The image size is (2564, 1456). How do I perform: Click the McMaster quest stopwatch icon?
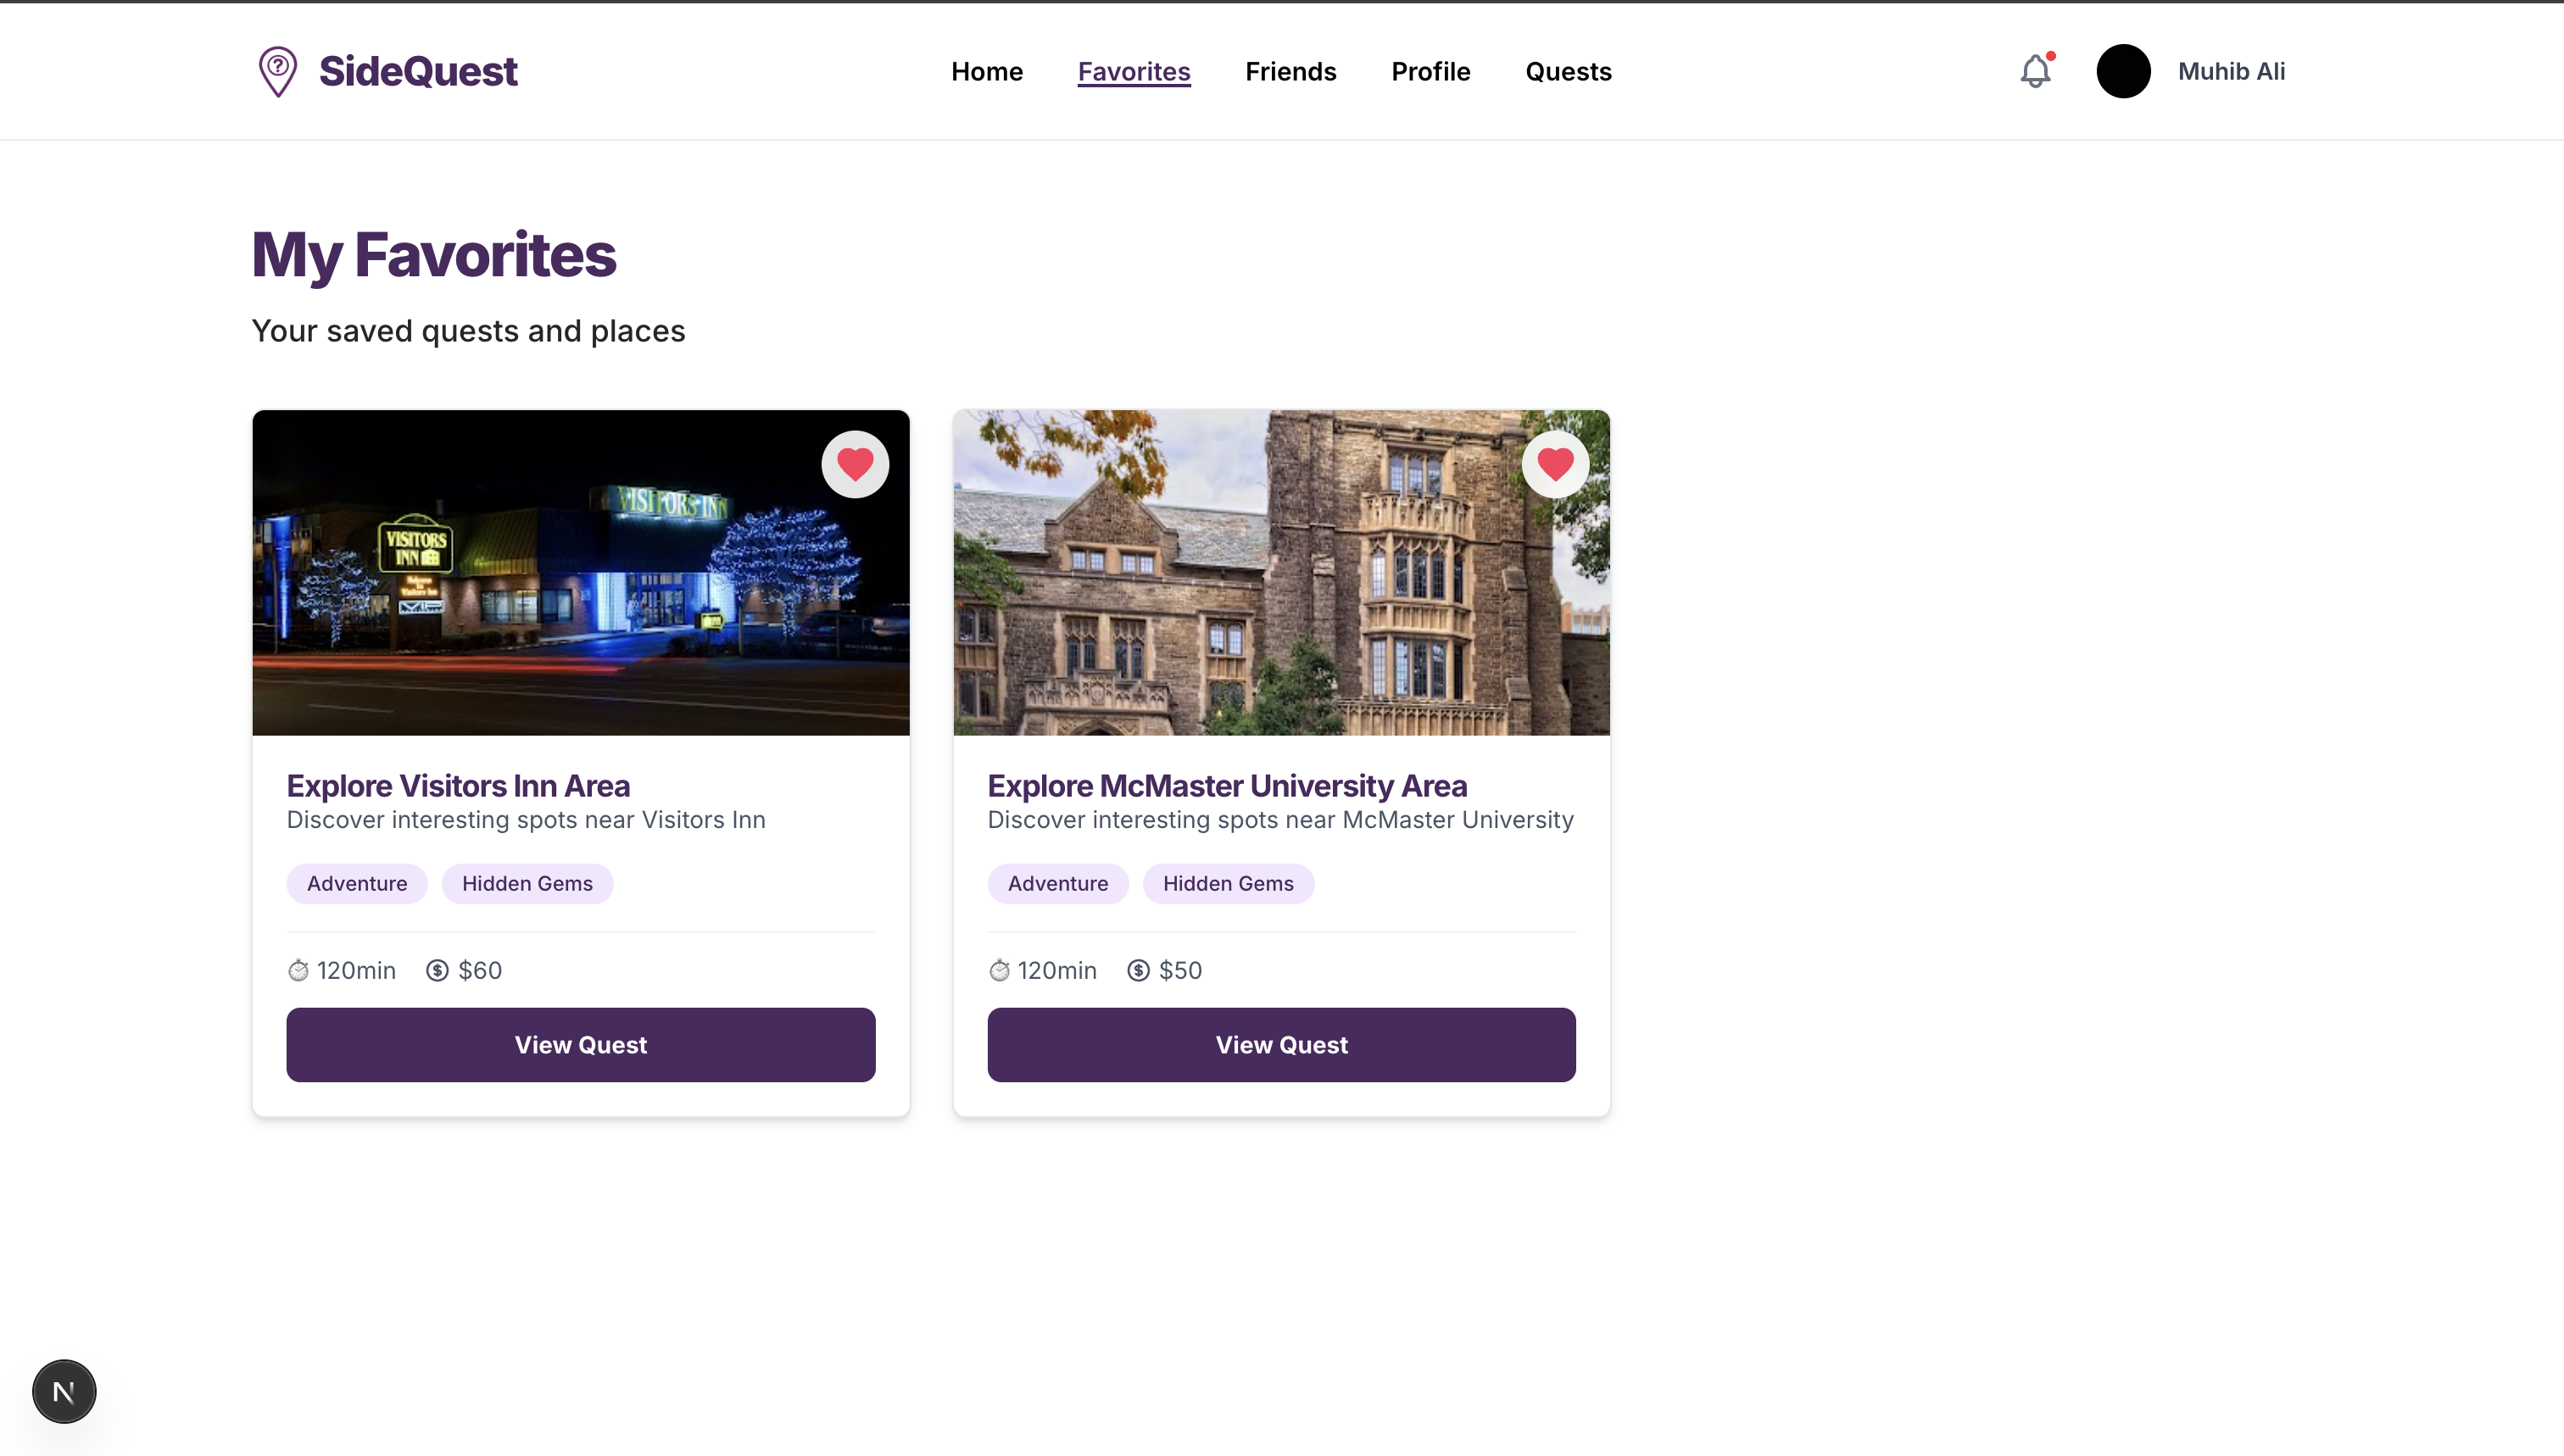1000,970
